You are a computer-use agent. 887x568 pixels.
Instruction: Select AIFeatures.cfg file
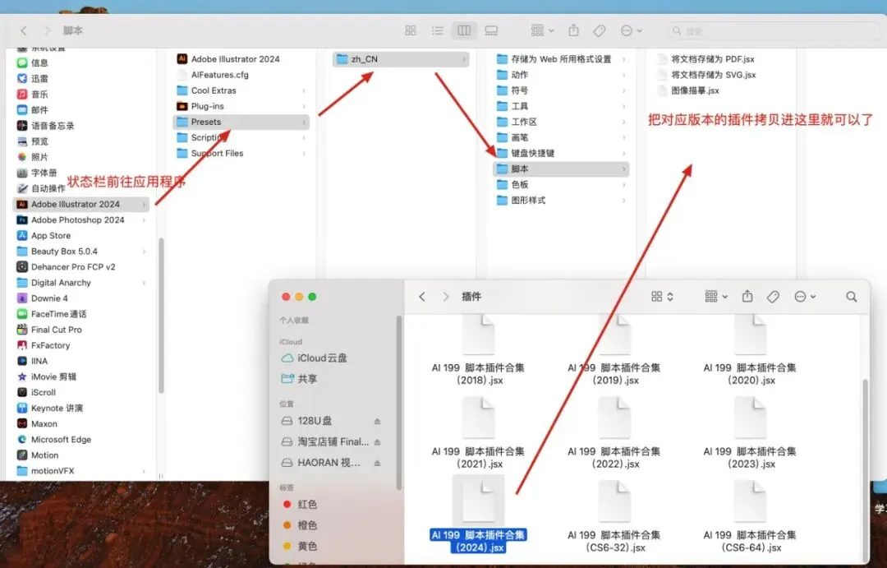point(241,75)
